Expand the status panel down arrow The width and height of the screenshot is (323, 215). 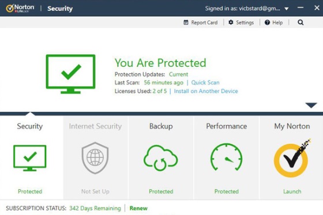tap(311, 105)
